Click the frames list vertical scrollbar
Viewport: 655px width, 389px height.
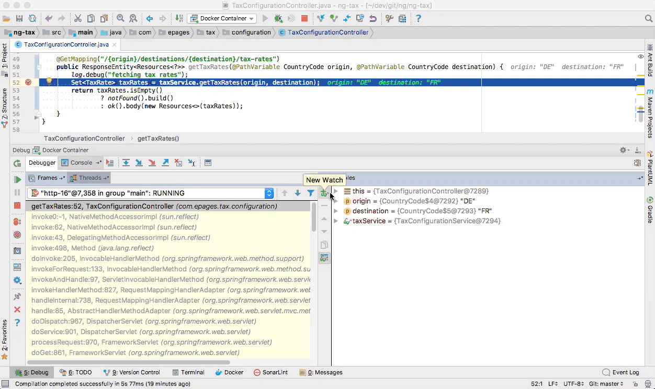pos(314,217)
